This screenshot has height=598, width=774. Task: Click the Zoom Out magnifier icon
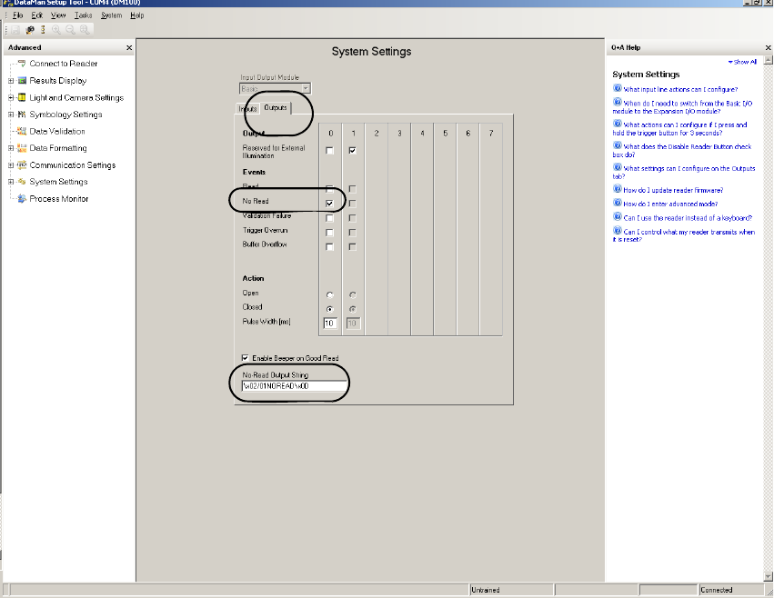point(71,30)
